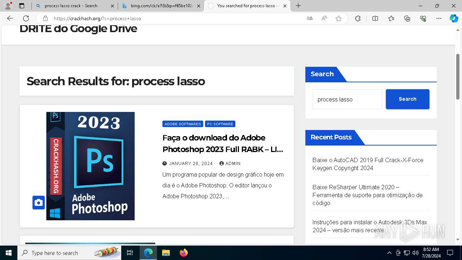The height and width of the screenshot is (260, 462).
Task: Open the Collections icon
Action: pyautogui.click(x=407, y=18)
